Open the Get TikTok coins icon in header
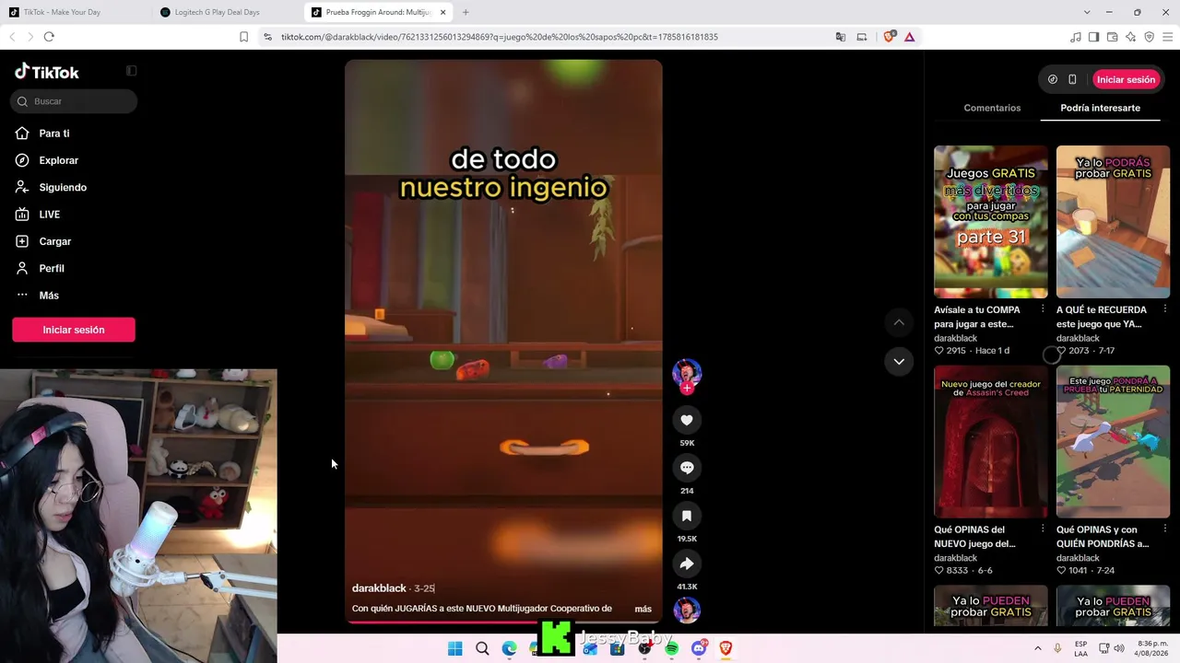The height and width of the screenshot is (663, 1180). 1053,79
